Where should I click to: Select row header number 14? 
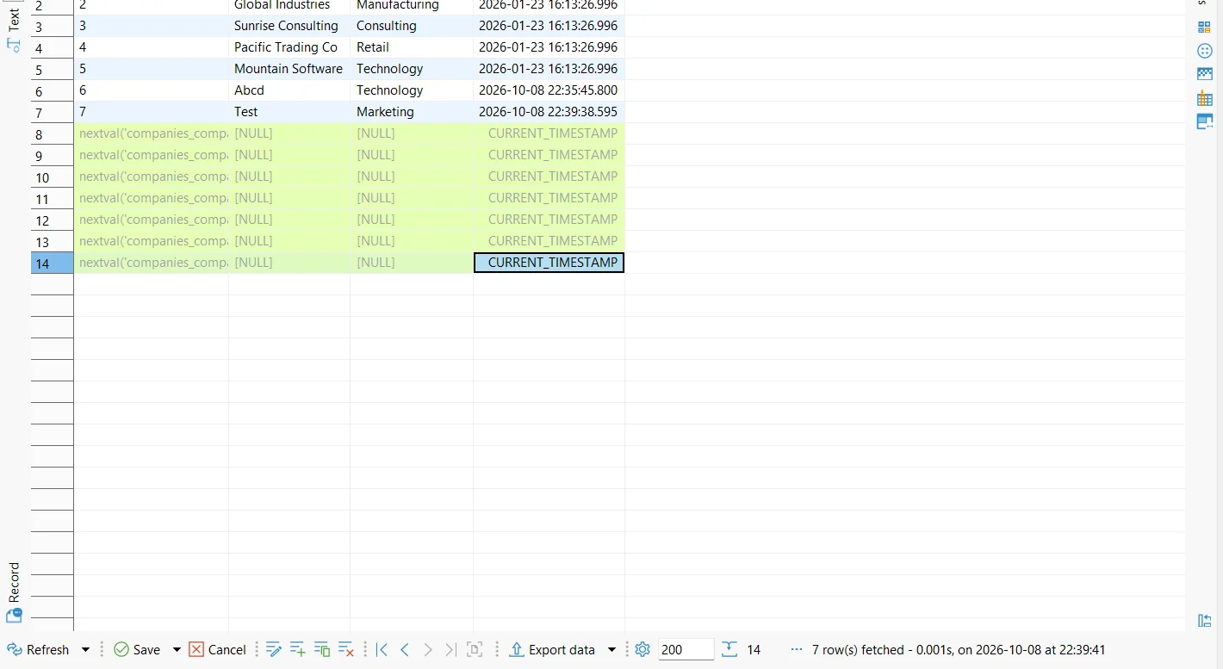(x=53, y=263)
